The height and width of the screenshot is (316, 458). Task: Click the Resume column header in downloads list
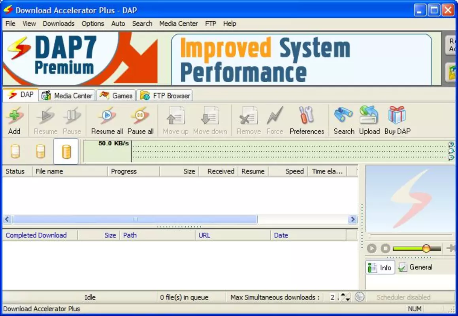(253, 171)
